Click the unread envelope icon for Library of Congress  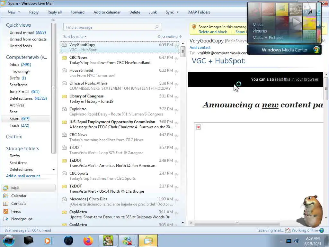click(x=64, y=96)
